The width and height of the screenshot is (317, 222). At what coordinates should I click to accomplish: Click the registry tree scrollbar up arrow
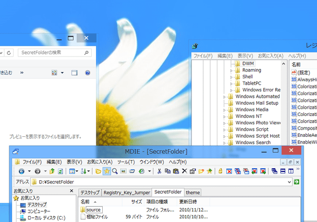pyautogui.click(x=284, y=64)
